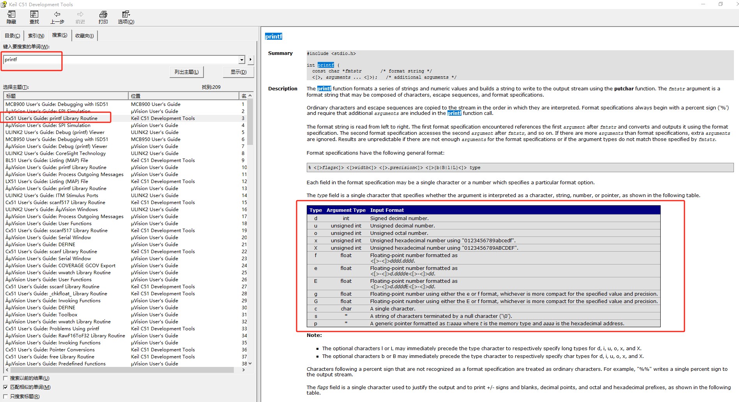Click the 'Input Format' table header

point(387,210)
